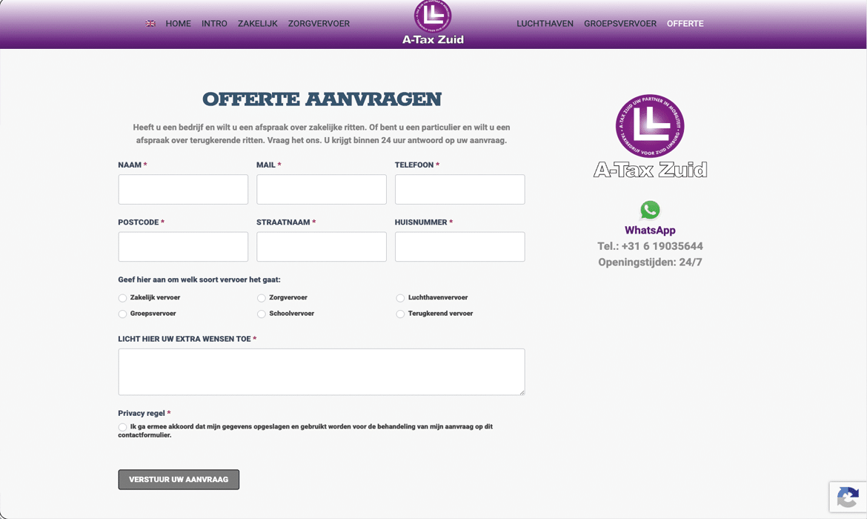
Task: Tick the privacy agreement checkbox
Action: pos(122,427)
